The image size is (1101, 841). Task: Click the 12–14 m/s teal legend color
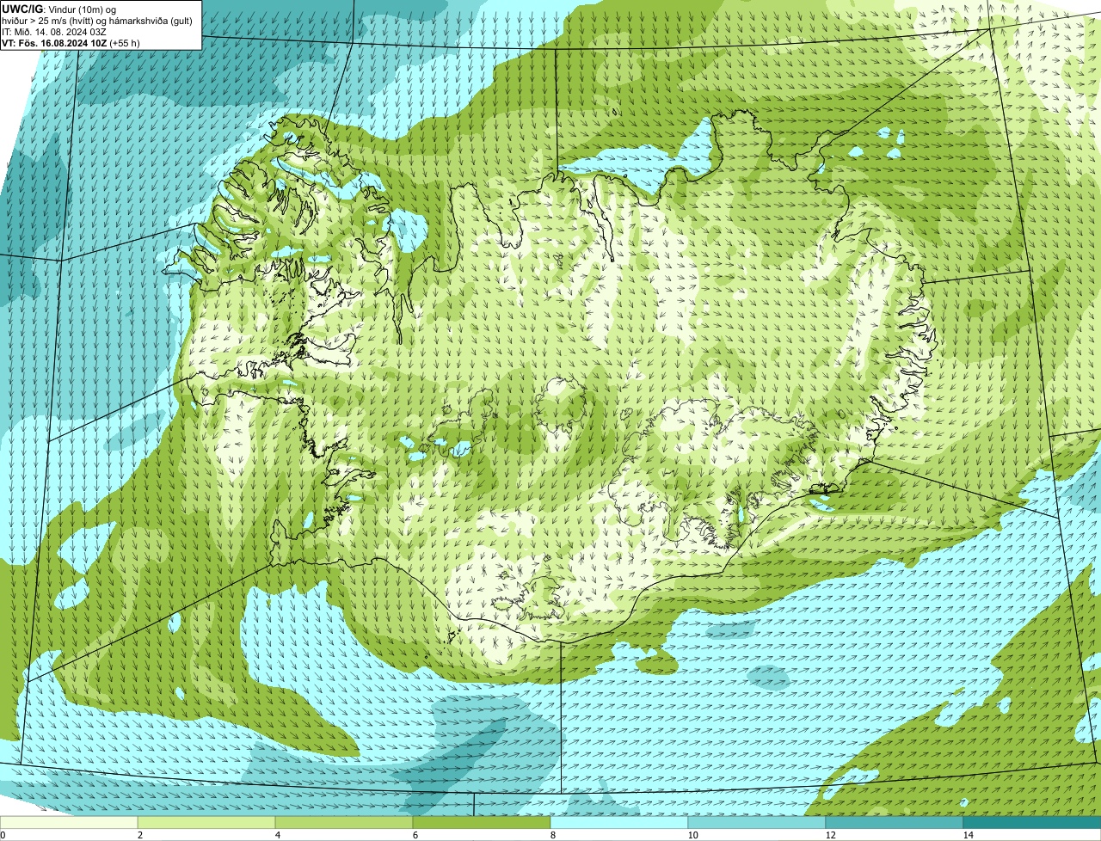(895, 822)
